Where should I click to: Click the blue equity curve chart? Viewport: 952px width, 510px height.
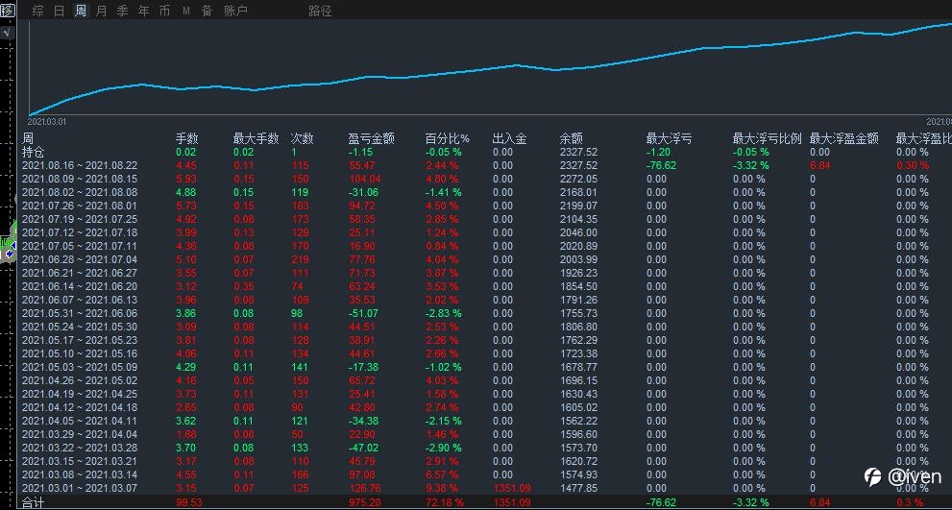click(x=490, y=68)
